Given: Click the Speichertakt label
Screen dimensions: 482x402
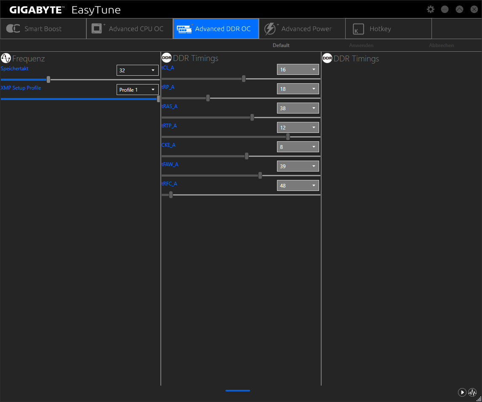Looking at the screenshot, I should click(14, 69).
